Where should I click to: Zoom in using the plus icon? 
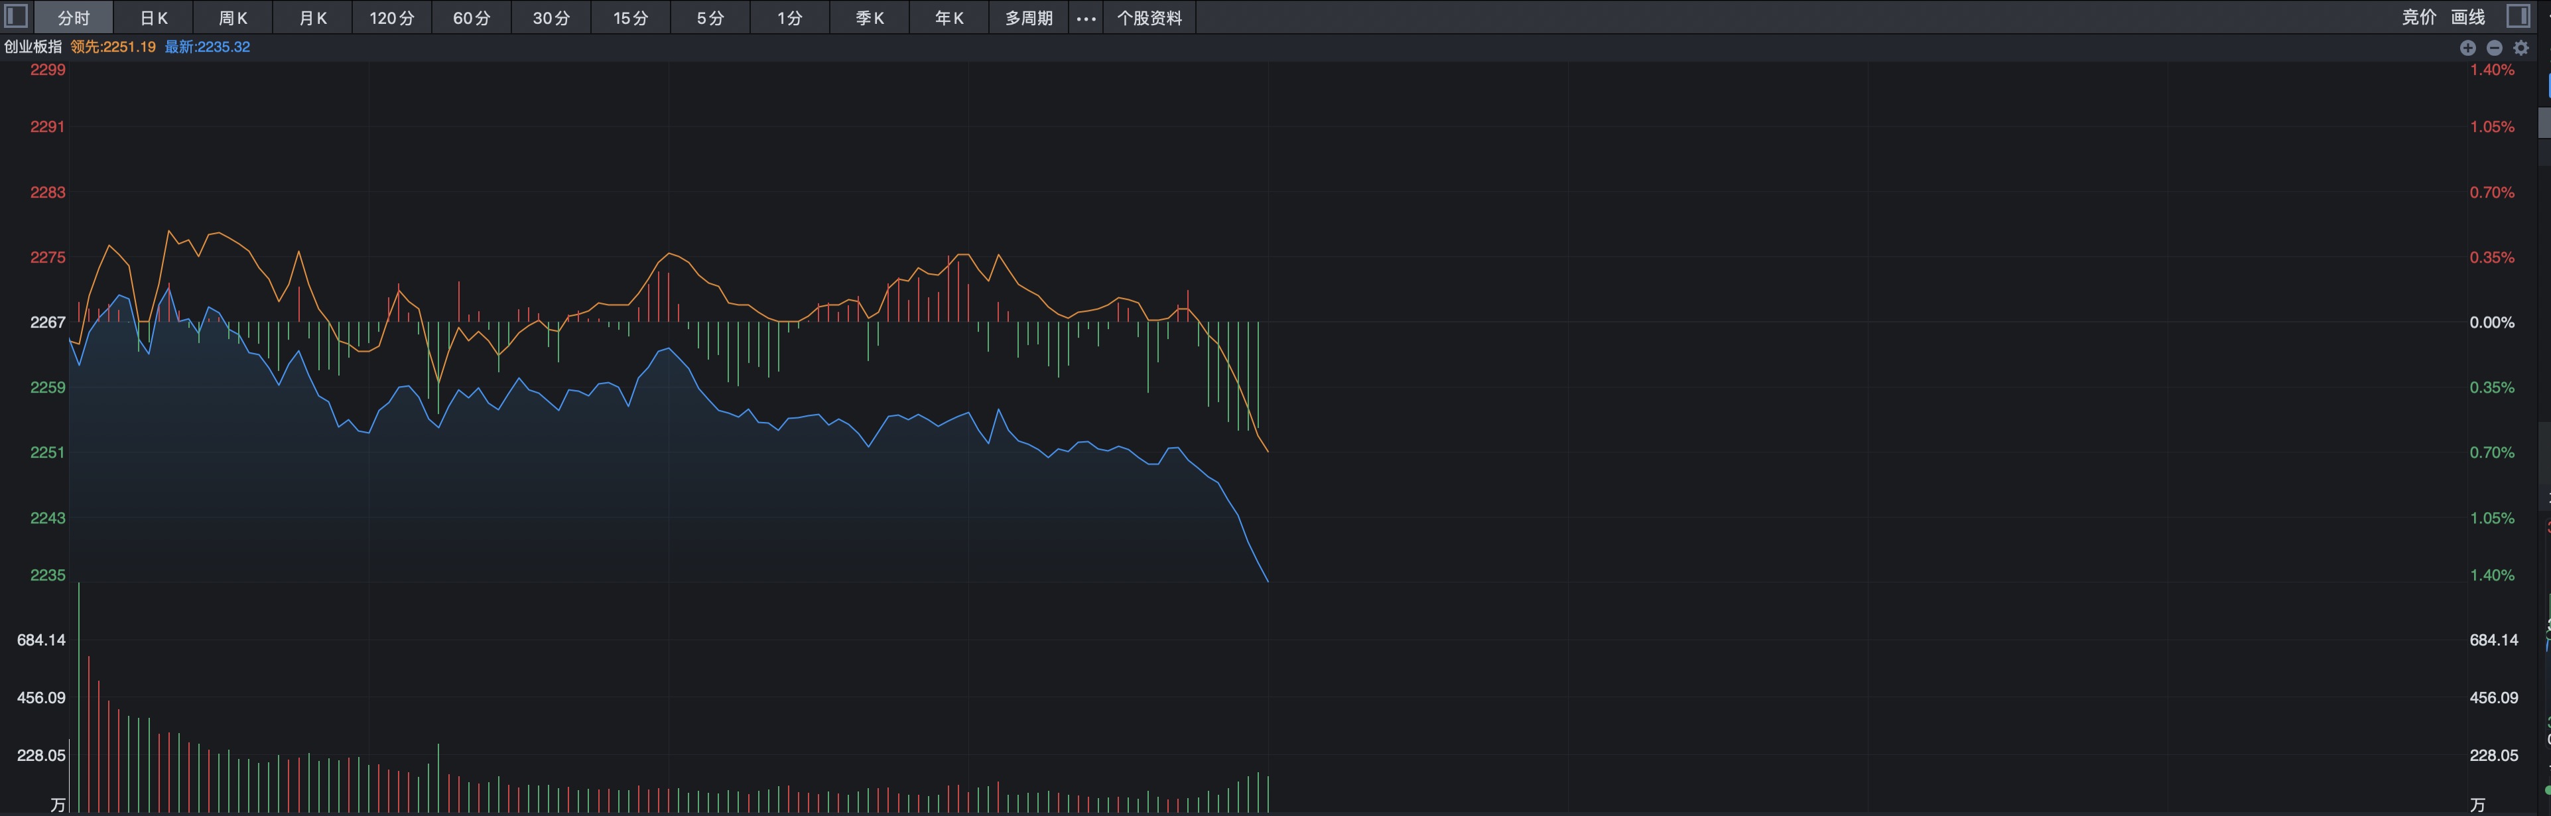click(x=2468, y=46)
